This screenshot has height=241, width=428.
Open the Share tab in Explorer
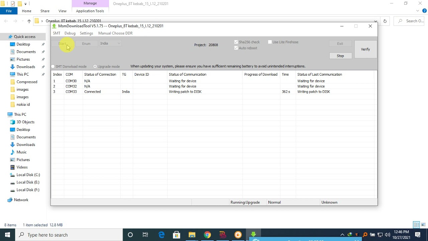click(45, 11)
